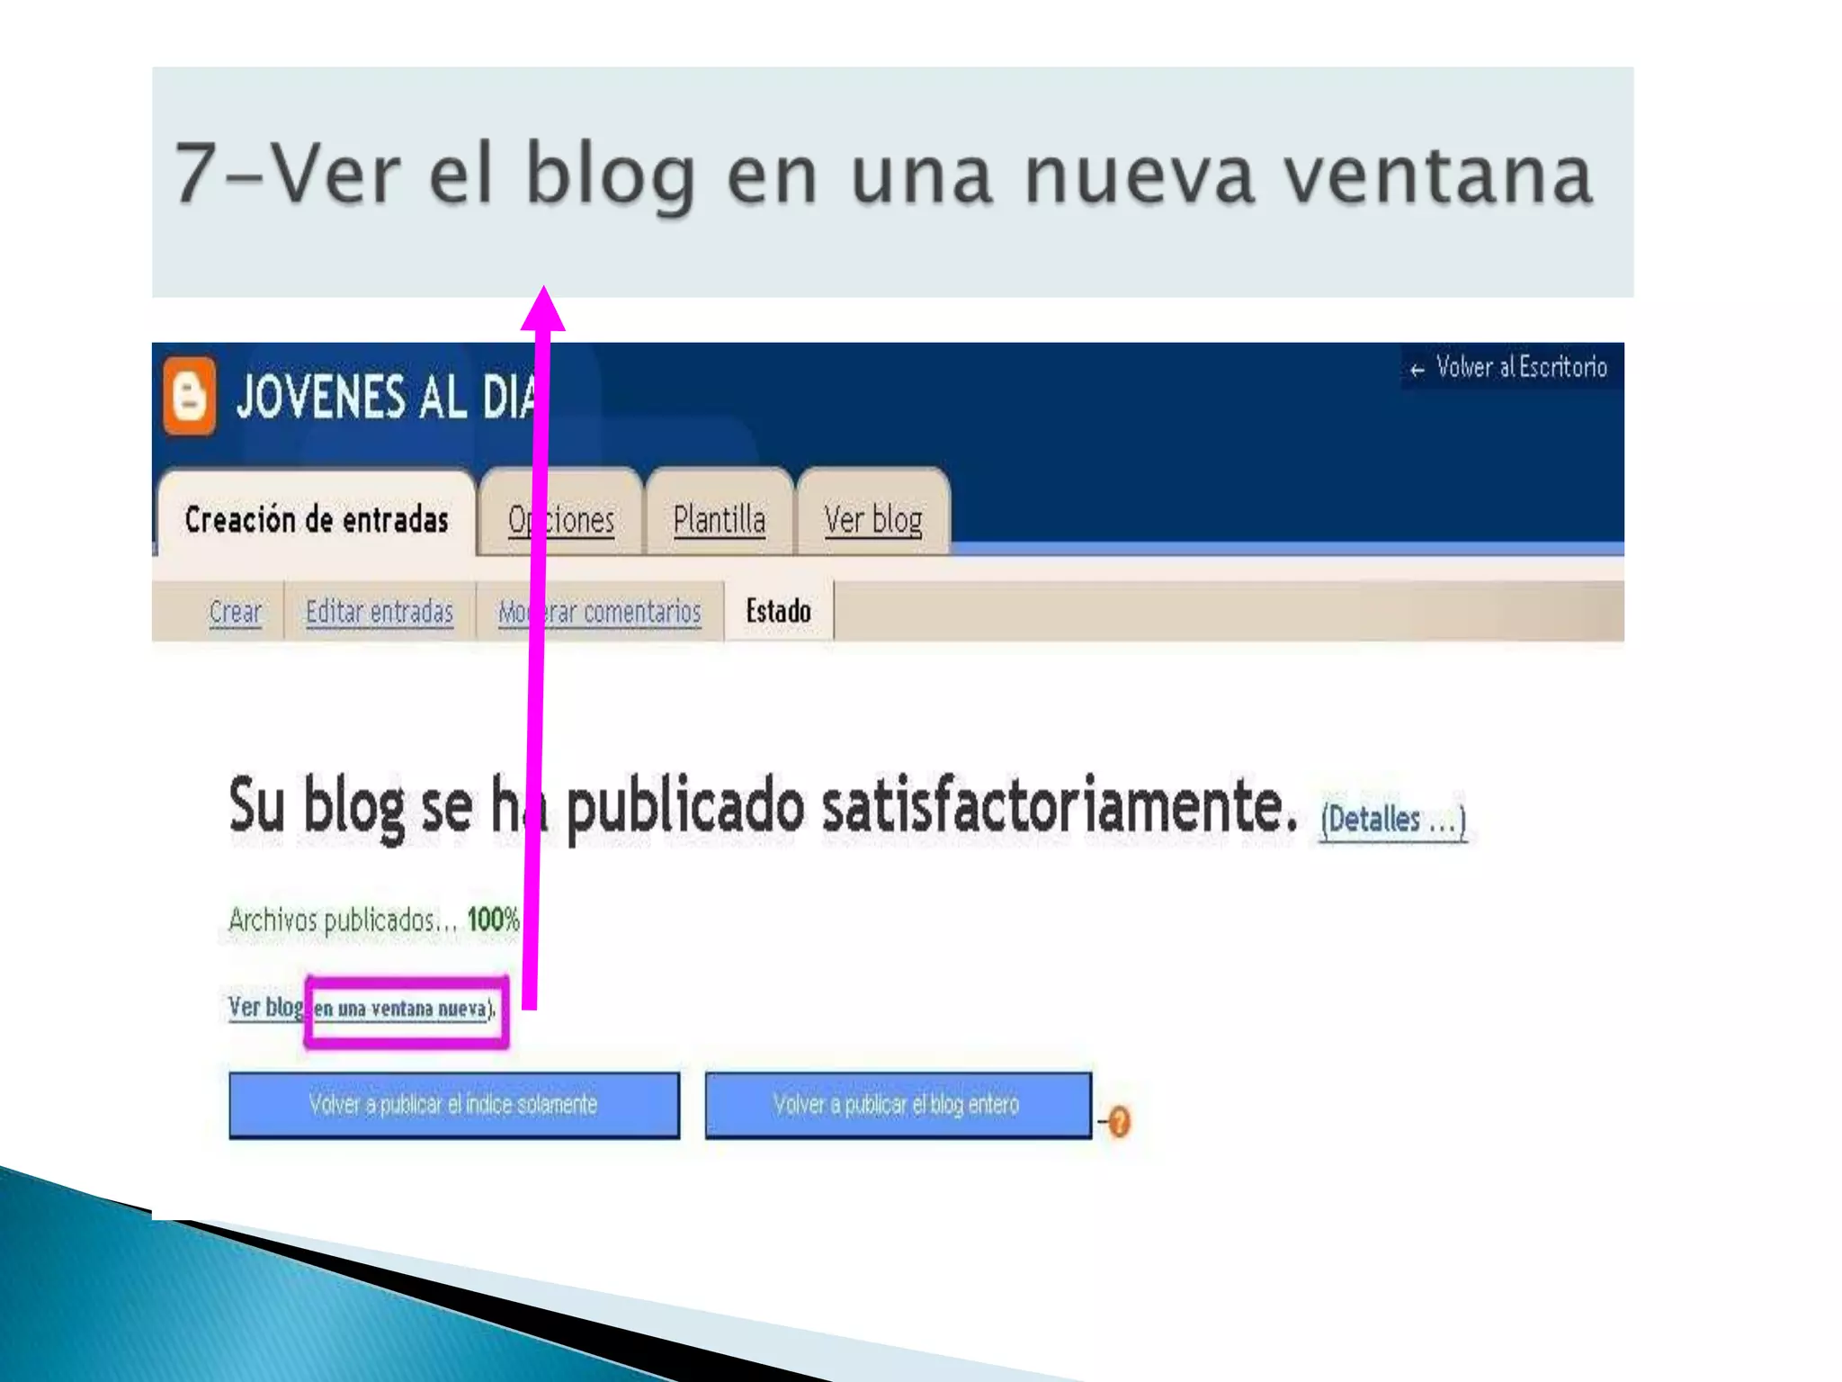Open blog via en una ventana nueva
Image resolution: width=1842 pixels, height=1382 pixels.
(x=400, y=1009)
